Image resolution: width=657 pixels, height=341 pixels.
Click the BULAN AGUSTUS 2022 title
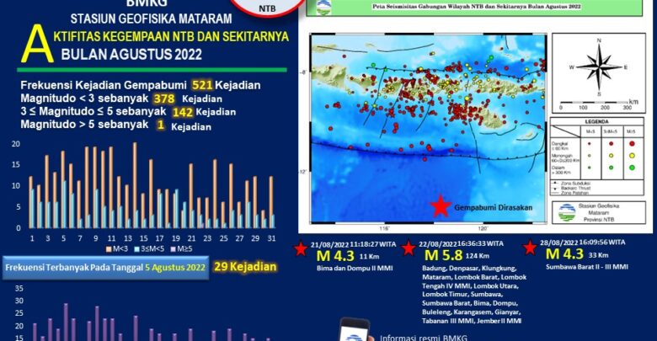coord(131,55)
